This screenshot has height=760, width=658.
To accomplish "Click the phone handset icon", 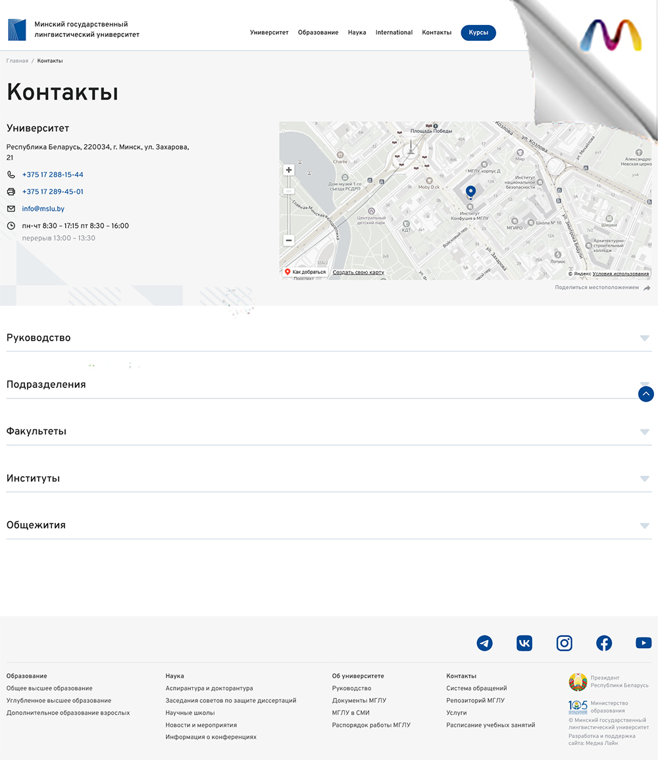I will (11, 175).
